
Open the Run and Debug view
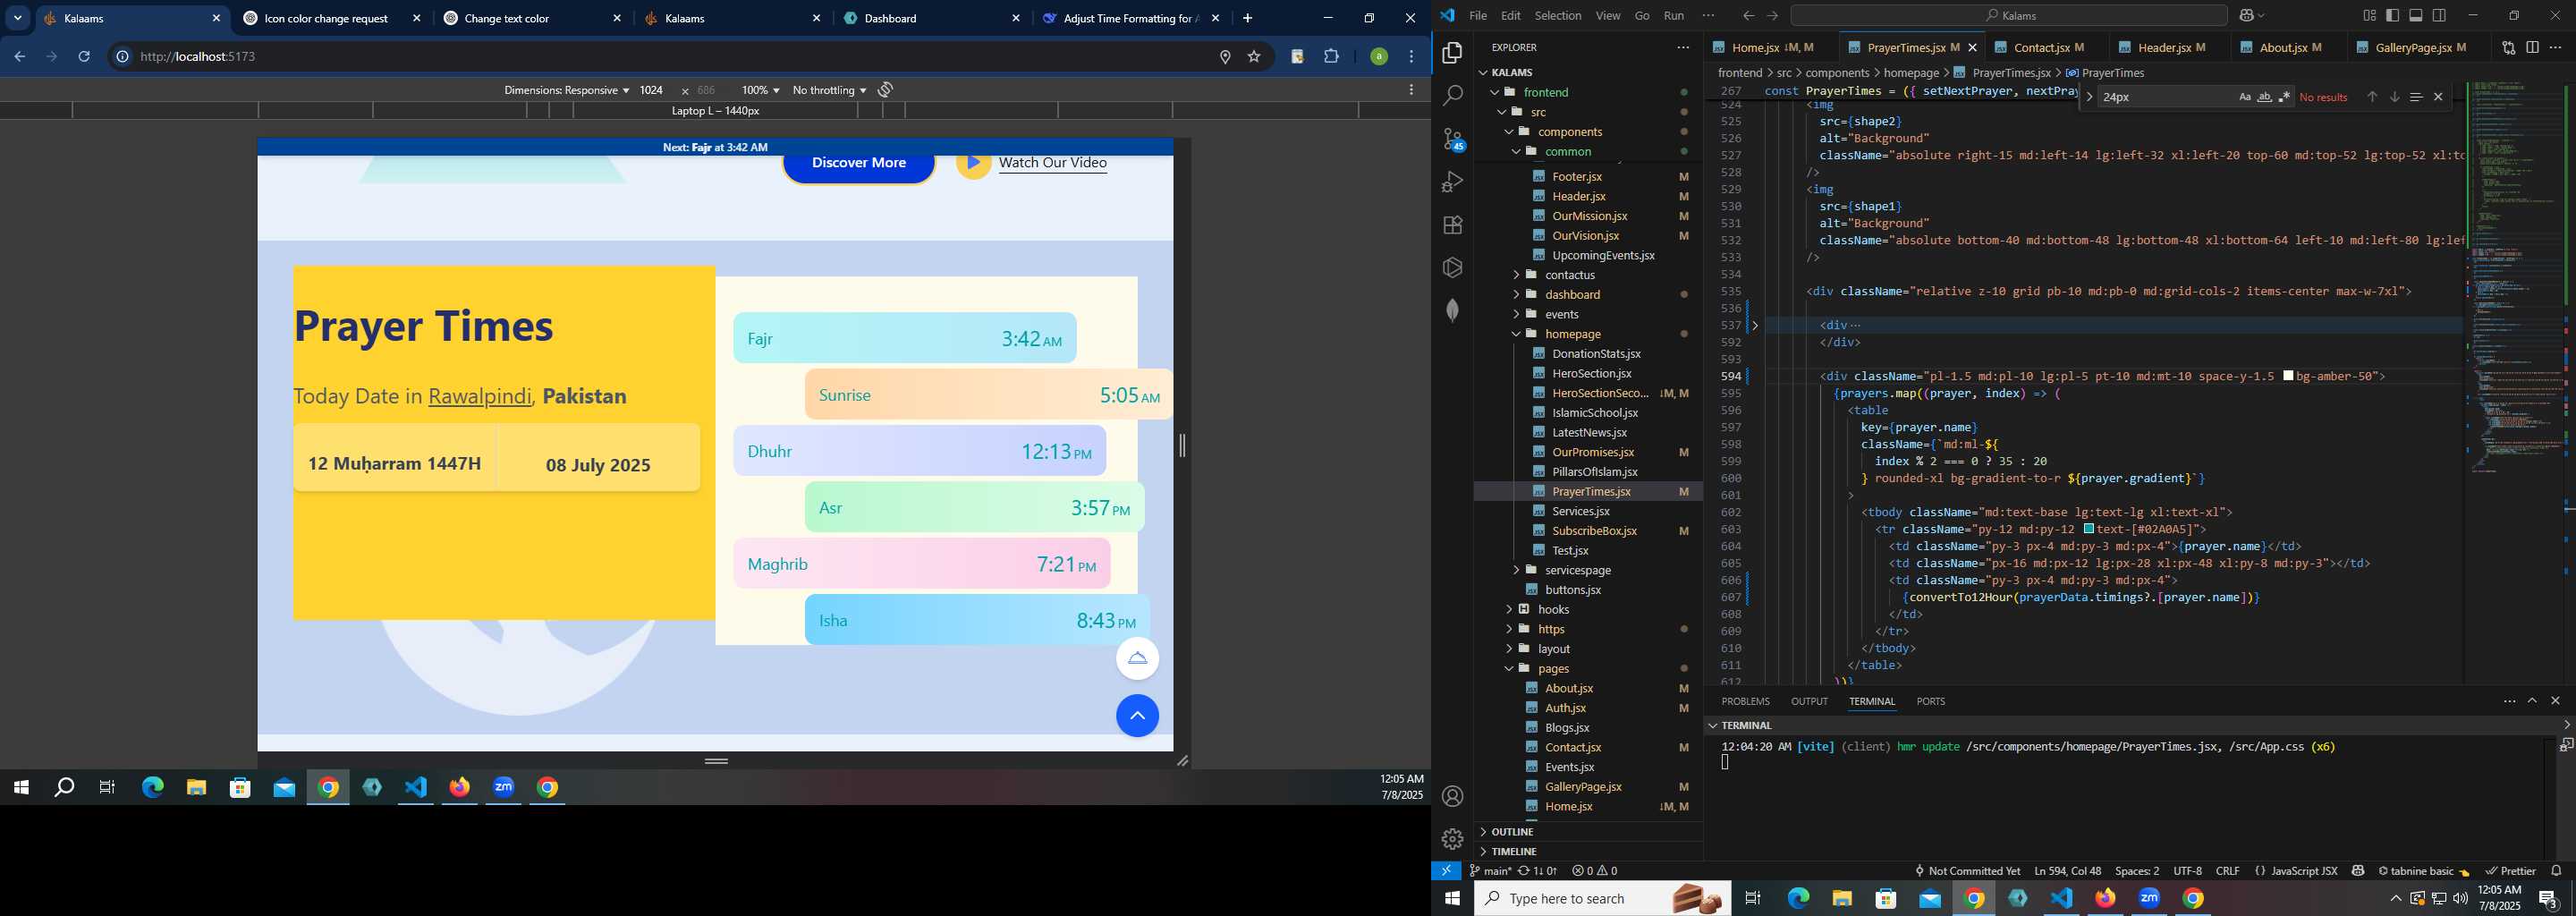click(1453, 182)
